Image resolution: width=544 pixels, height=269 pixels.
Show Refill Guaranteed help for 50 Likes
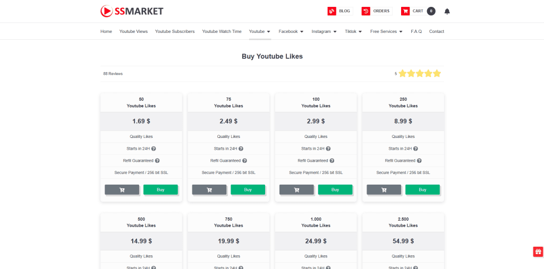157,161
